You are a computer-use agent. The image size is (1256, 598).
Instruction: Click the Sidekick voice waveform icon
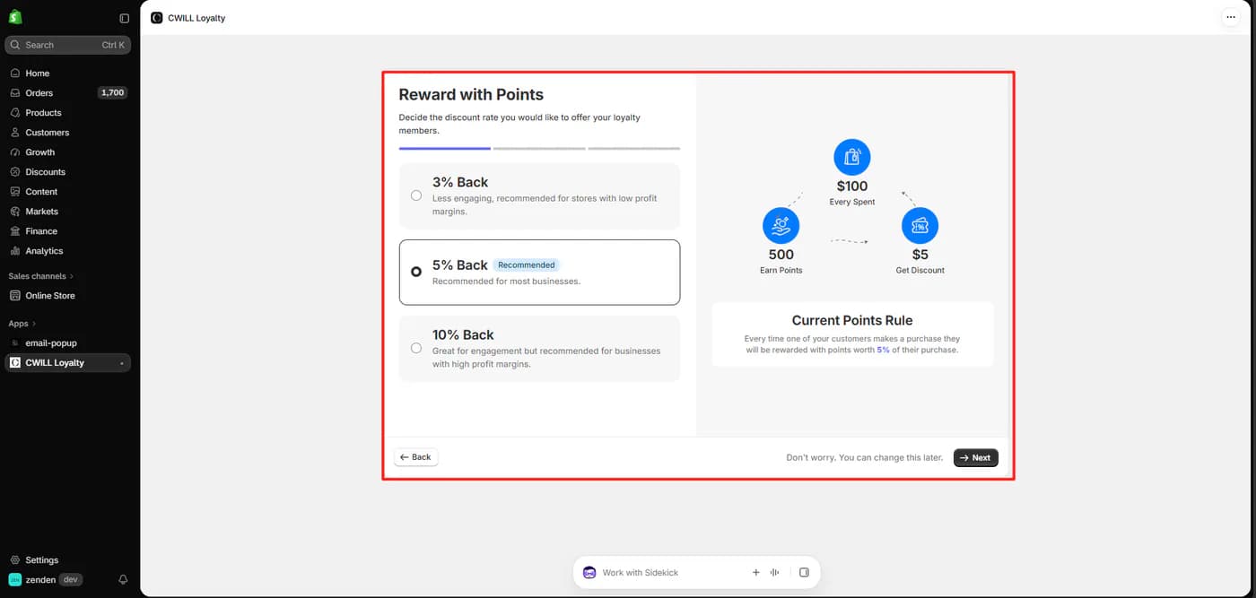[x=774, y=572]
